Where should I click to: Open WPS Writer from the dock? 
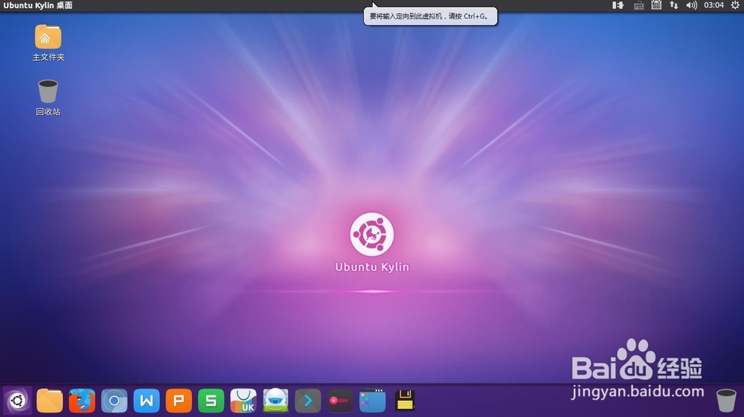point(147,401)
